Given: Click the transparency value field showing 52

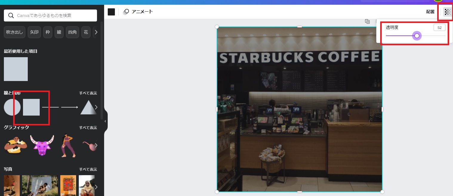Looking at the screenshot, I should tap(440, 27).
